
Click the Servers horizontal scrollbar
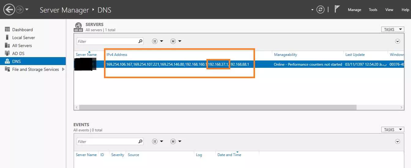(x=218, y=108)
